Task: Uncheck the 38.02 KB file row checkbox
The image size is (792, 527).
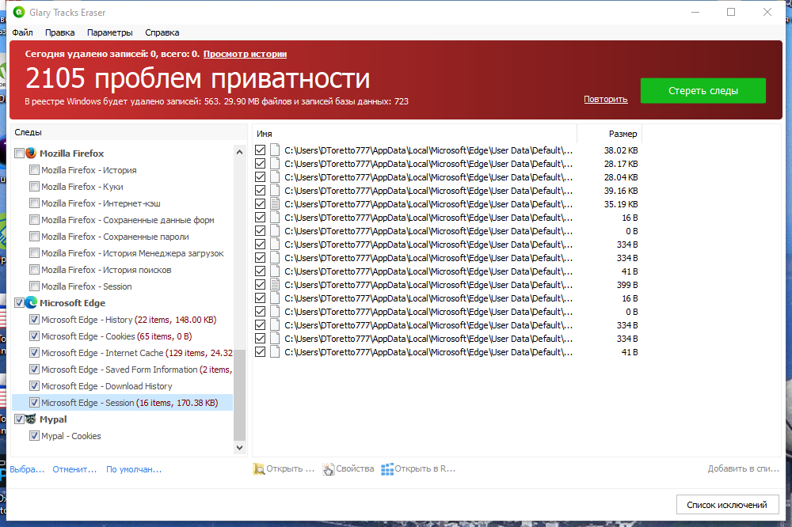Action: point(260,150)
